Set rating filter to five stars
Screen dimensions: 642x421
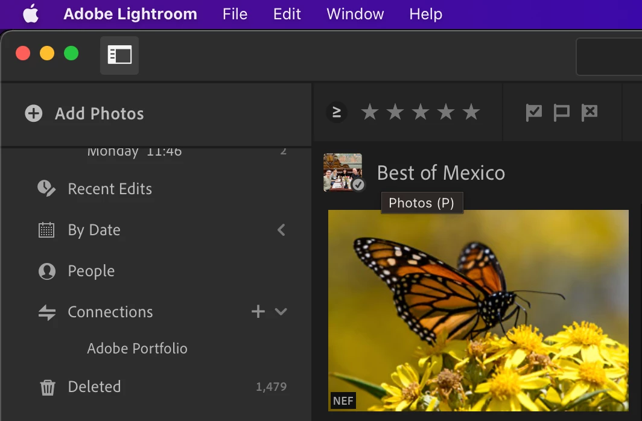(471, 112)
